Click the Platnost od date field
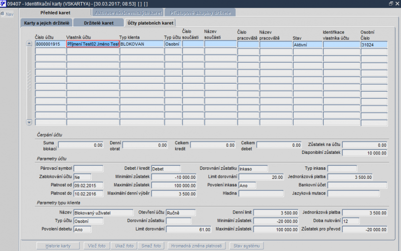The width and height of the screenshot is (401, 251). pyautogui.click(x=88, y=185)
